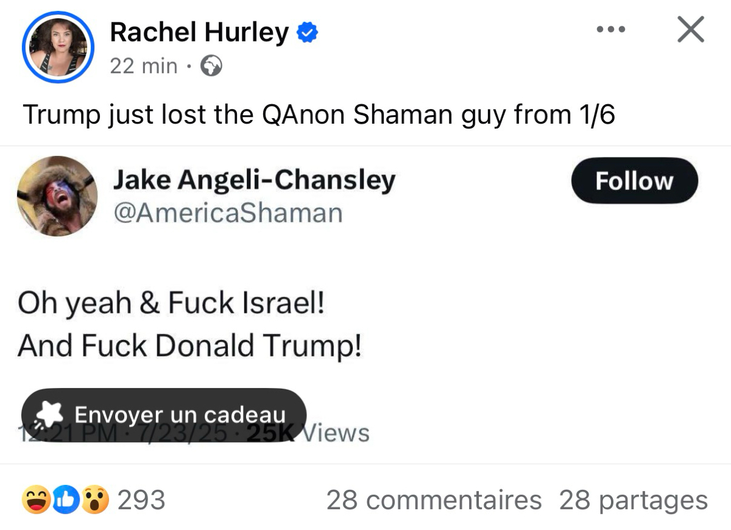
Task: Click the laughing reaction emoji
Action: click(34, 500)
